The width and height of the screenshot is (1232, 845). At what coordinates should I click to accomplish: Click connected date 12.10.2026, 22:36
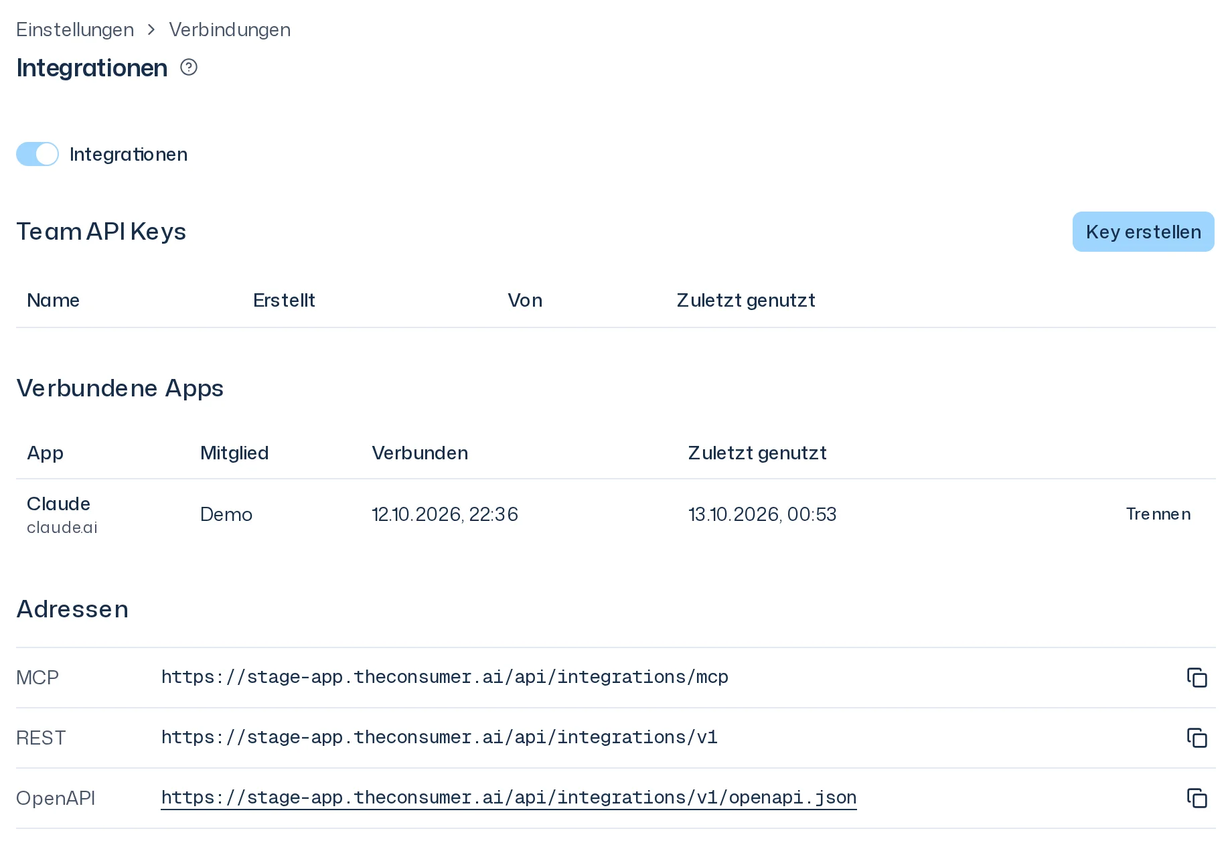[x=445, y=514]
